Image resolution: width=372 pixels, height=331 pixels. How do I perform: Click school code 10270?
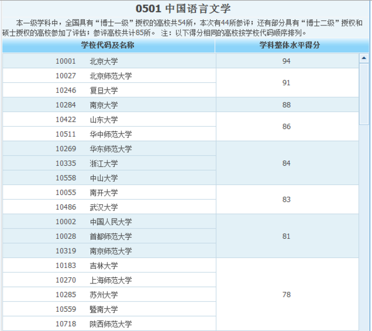66,280
